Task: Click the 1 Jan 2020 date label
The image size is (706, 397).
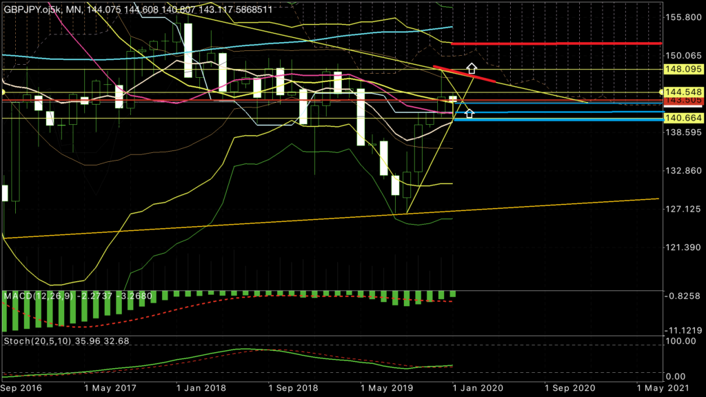Action: pyautogui.click(x=478, y=388)
